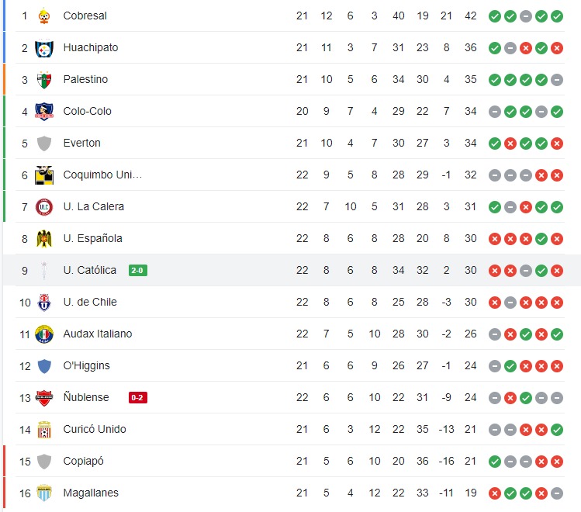Click the Ñublense team crest
581x512 pixels.
(x=44, y=398)
